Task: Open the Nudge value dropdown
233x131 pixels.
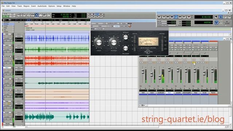Action: 74,20
